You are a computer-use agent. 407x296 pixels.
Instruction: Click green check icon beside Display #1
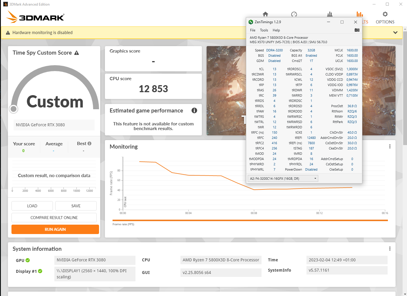coord(40,271)
